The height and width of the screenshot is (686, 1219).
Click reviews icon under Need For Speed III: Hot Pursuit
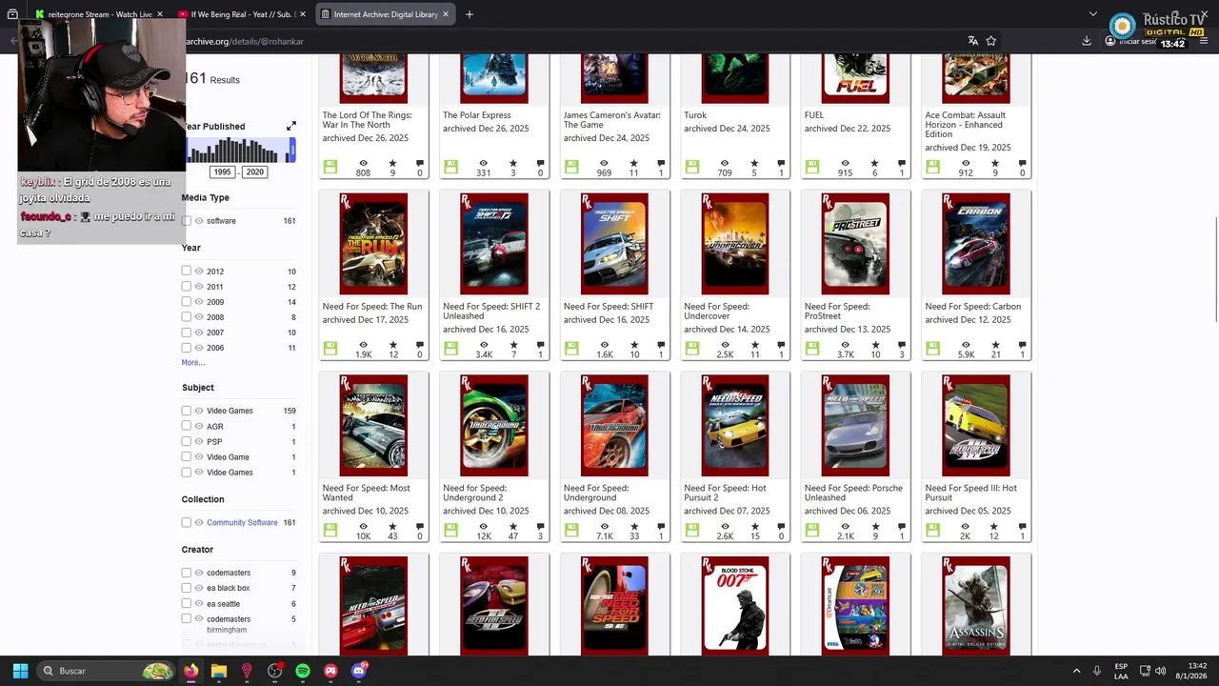pyautogui.click(x=1023, y=526)
